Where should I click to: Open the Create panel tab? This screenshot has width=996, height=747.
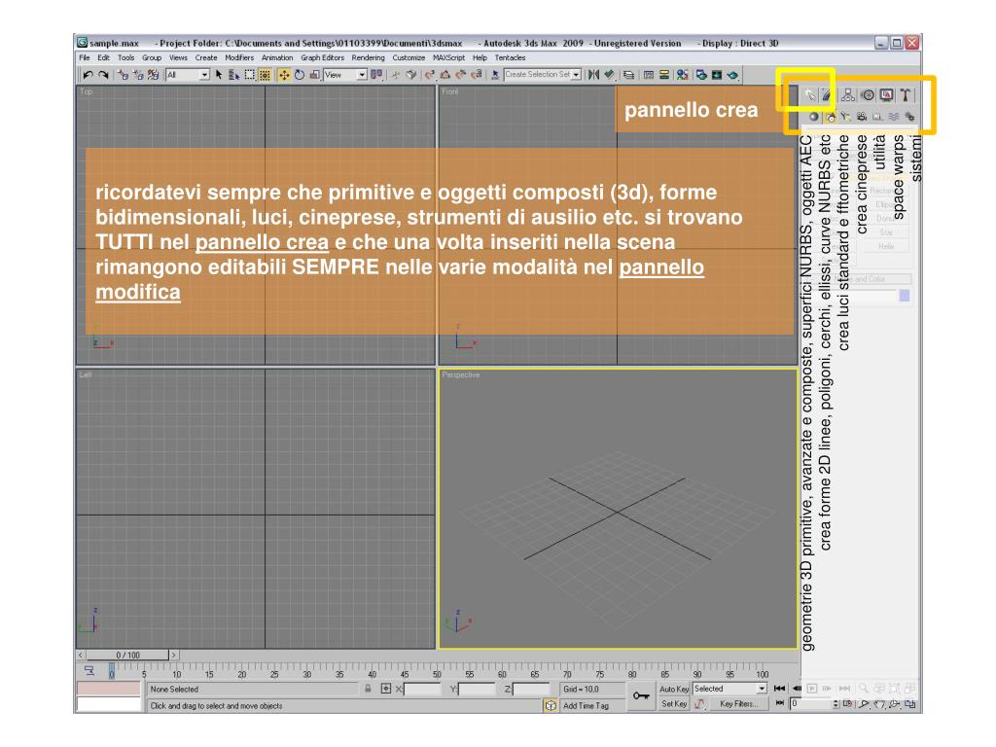(x=808, y=94)
